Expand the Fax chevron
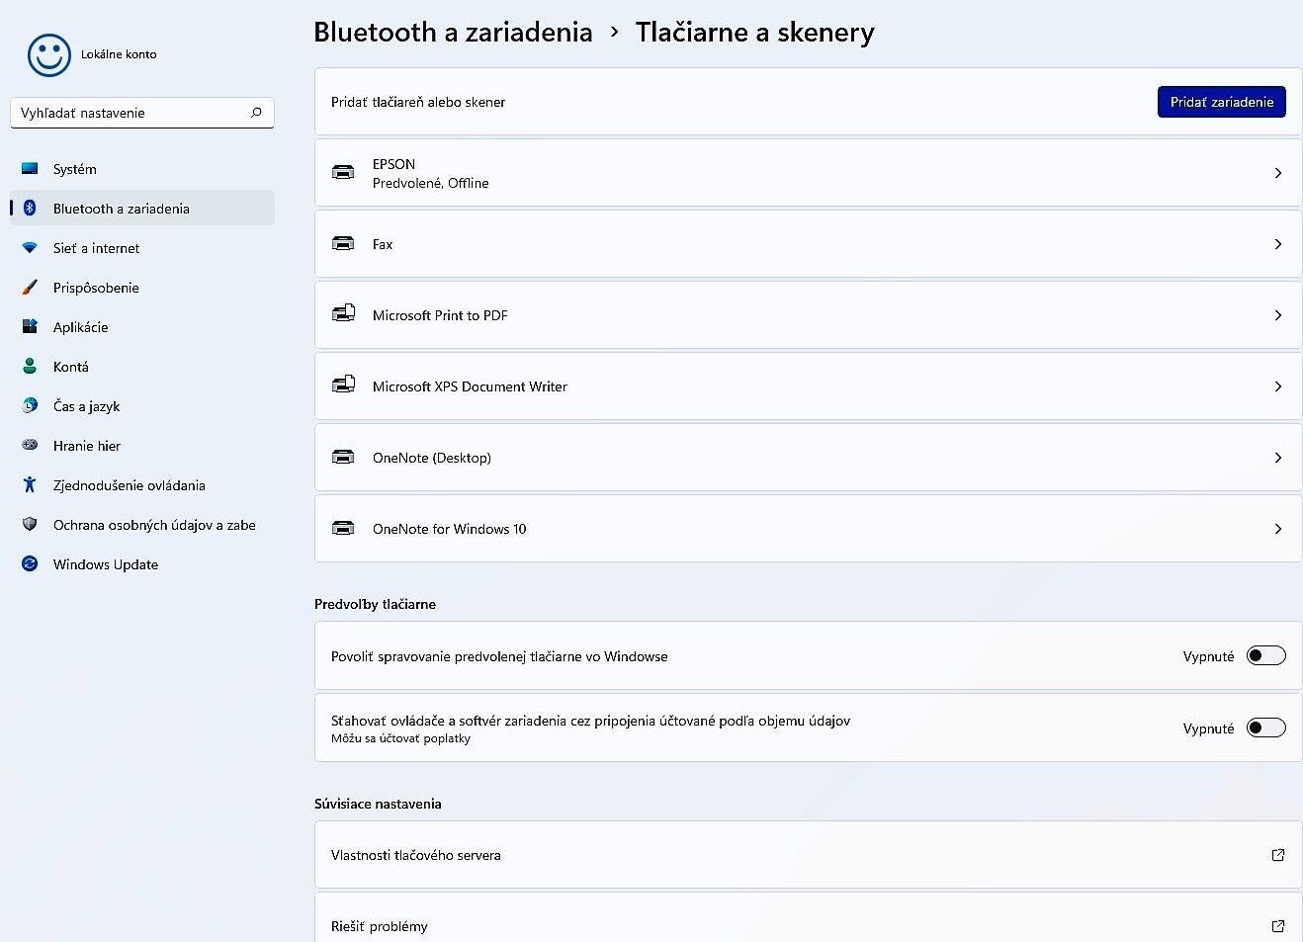Image resolution: width=1303 pixels, height=942 pixels. pyautogui.click(x=1278, y=244)
